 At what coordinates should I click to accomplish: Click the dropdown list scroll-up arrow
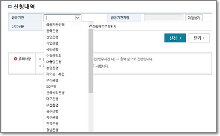coord(91,26)
